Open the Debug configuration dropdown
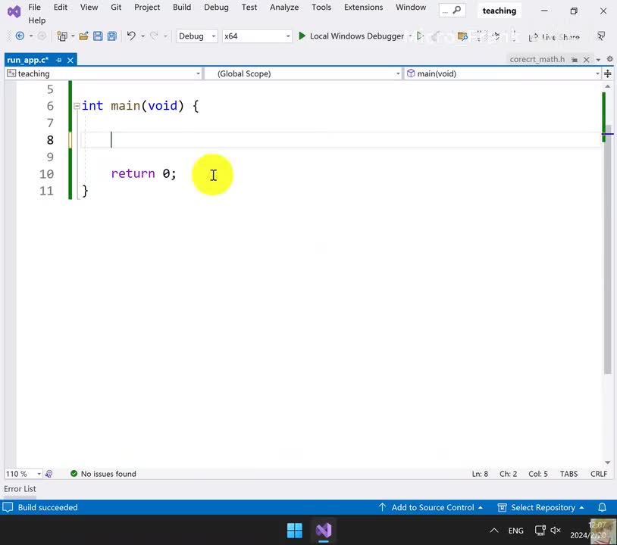The height and width of the screenshot is (545, 617). pyautogui.click(x=197, y=36)
